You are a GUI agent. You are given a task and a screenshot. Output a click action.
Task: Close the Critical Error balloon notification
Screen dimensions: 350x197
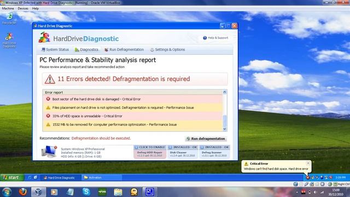point(308,163)
